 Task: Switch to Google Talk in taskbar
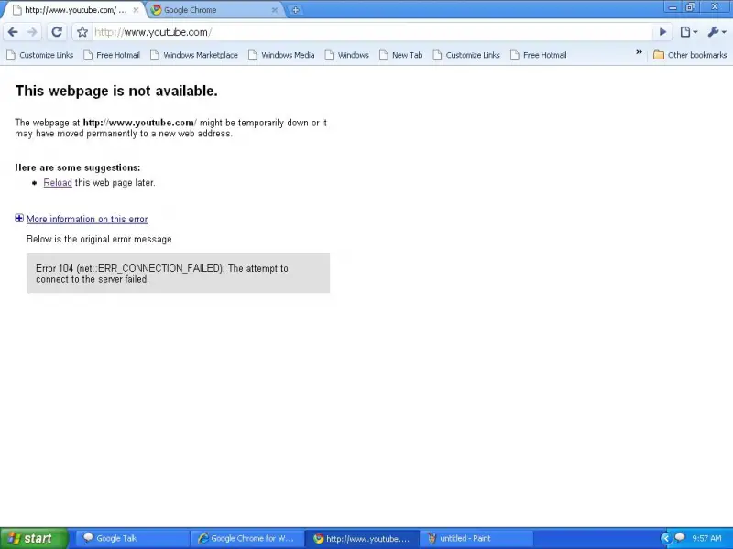(131, 538)
